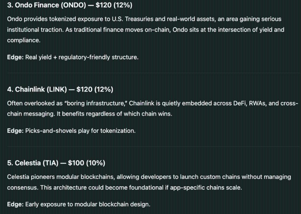Click the word 'consensus' starting Celestia's second line
The width and height of the screenshot is (301, 214).
click(x=22, y=187)
